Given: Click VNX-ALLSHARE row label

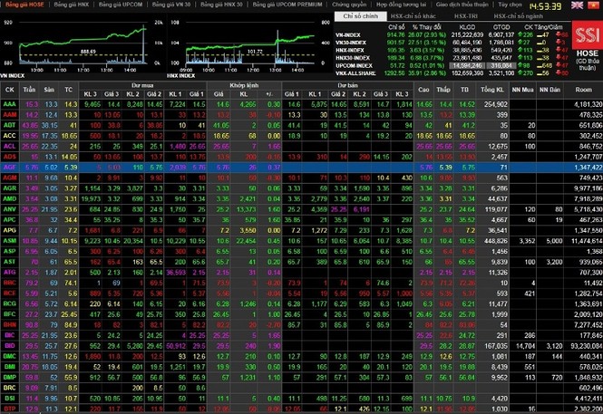Looking at the screenshot, I should (355, 73).
